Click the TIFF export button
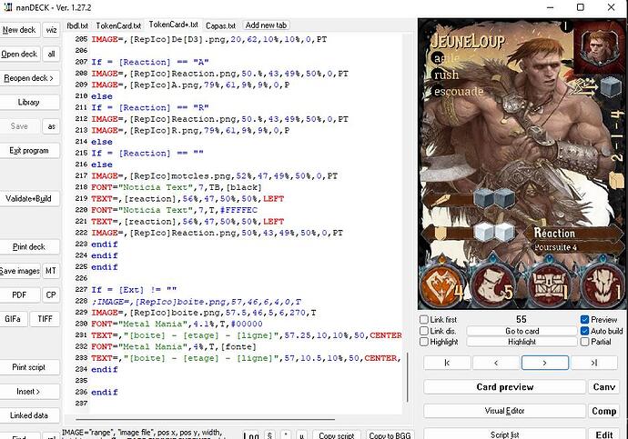Screen dimensions: 628x439 (45, 319)
